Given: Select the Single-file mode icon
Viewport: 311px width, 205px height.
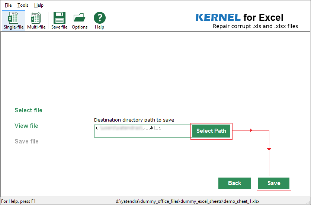Looking at the screenshot, I should tap(13, 20).
